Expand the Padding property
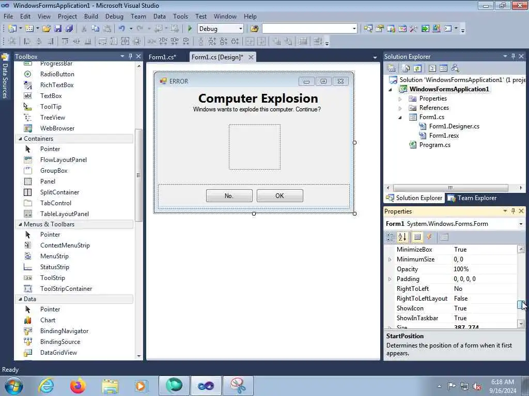529x396 pixels. click(390, 279)
